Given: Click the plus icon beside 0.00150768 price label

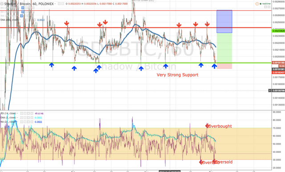Looking at the screenshot, I should click(x=270, y=91).
